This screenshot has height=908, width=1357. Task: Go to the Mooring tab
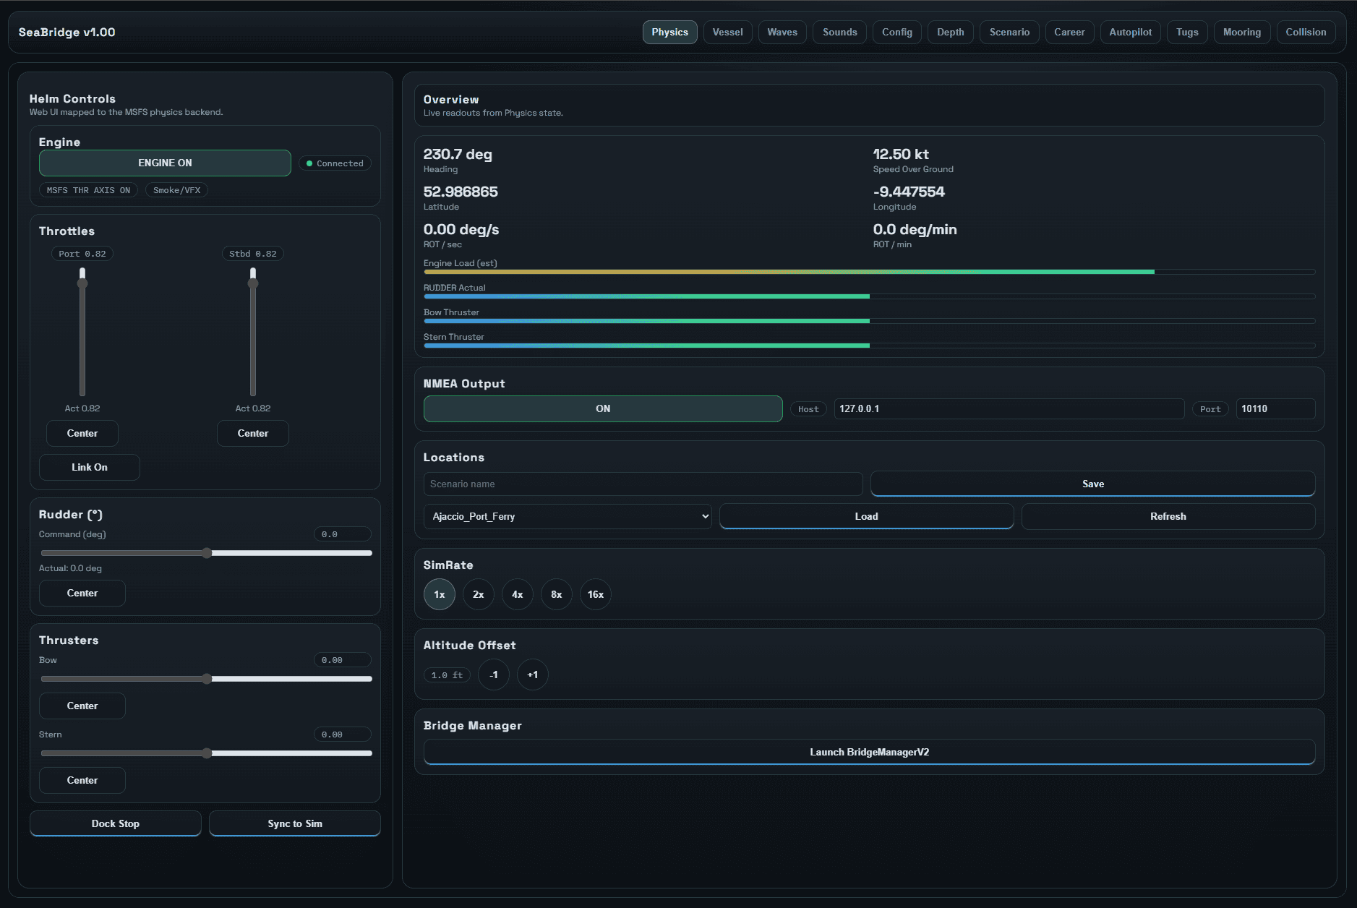tap(1241, 33)
